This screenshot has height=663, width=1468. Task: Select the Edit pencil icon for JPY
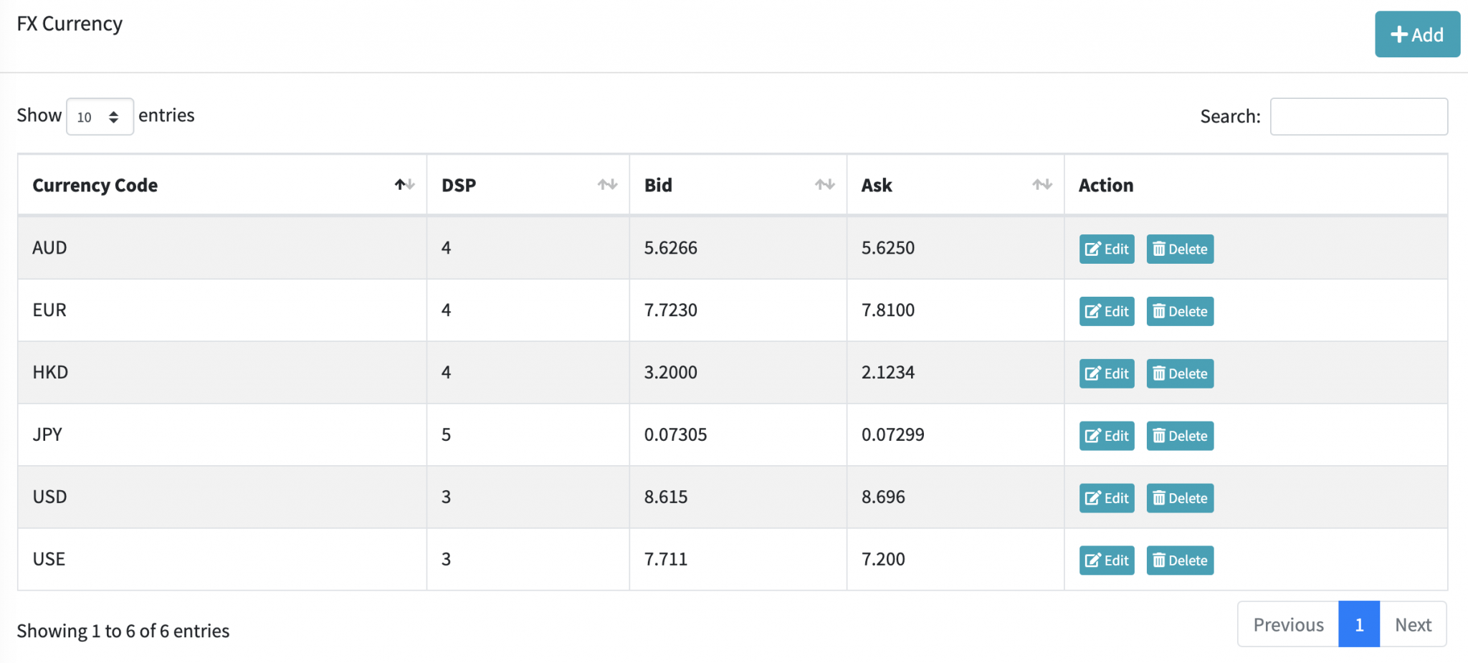(x=1092, y=435)
